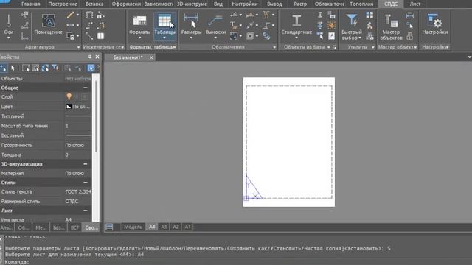
Task: Open the Вставка ribbon tab
Action: (x=94, y=4)
